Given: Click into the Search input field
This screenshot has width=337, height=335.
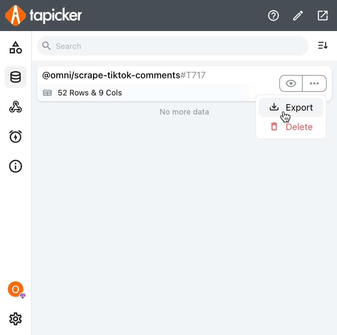Looking at the screenshot, I should point(173,46).
